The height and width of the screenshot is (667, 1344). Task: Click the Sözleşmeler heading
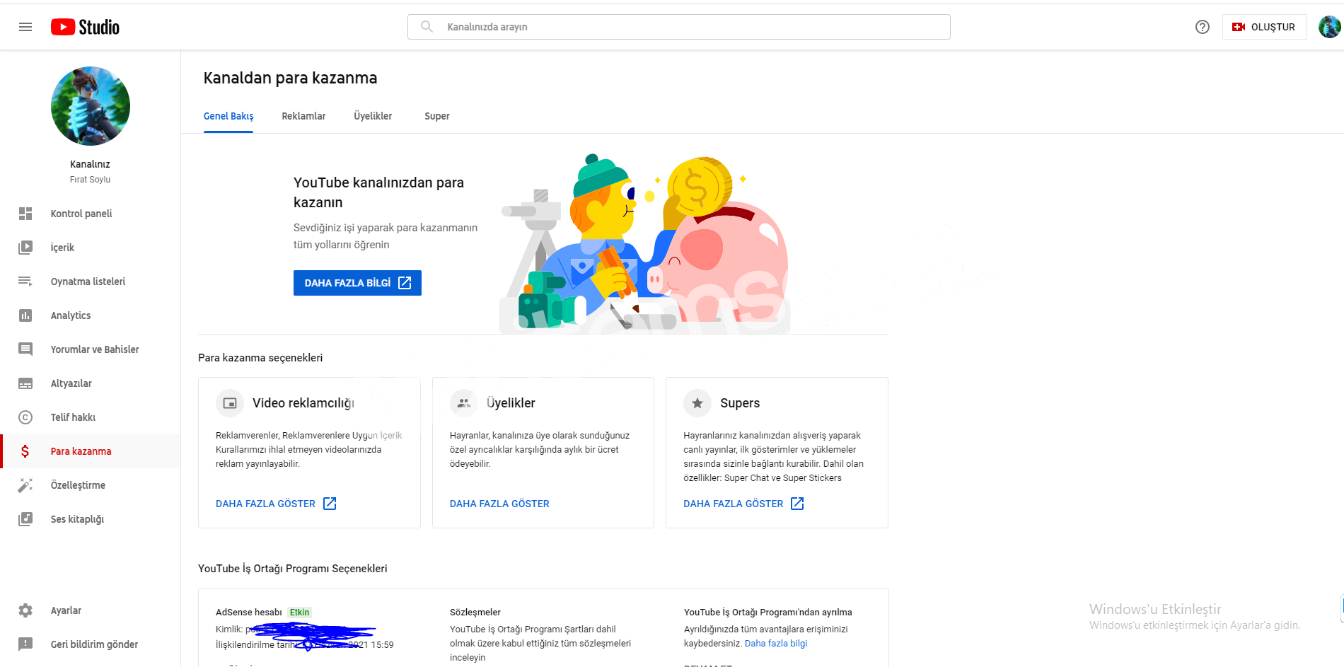(x=475, y=613)
